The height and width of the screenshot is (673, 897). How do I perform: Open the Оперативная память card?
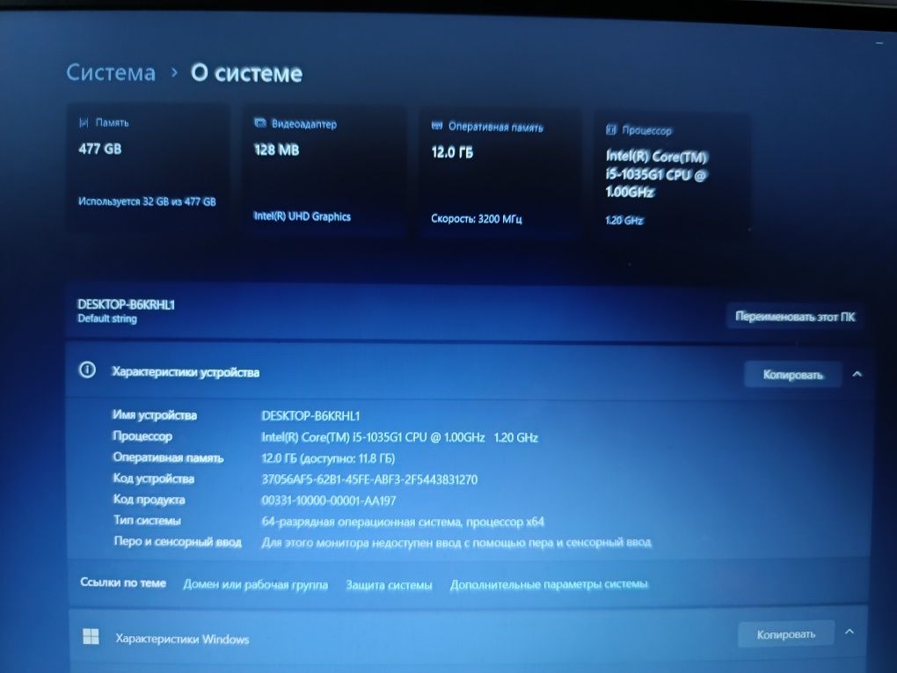(x=500, y=172)
